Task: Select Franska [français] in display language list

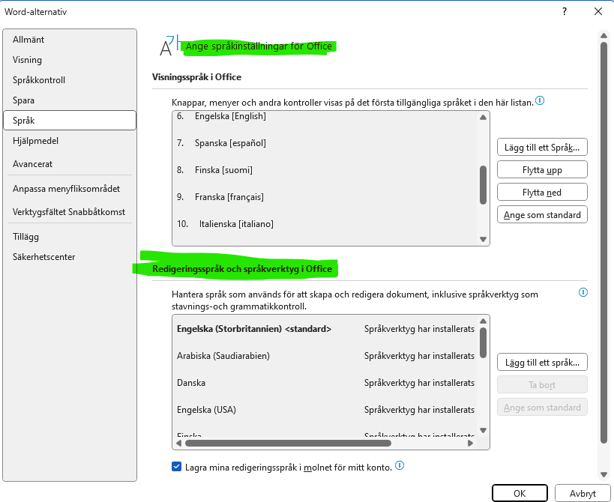Action: (x=325, y=197)
